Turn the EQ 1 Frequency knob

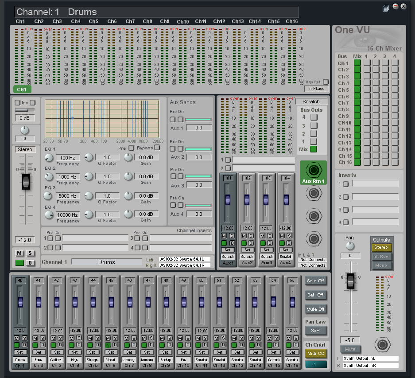(x=49, y=158)
